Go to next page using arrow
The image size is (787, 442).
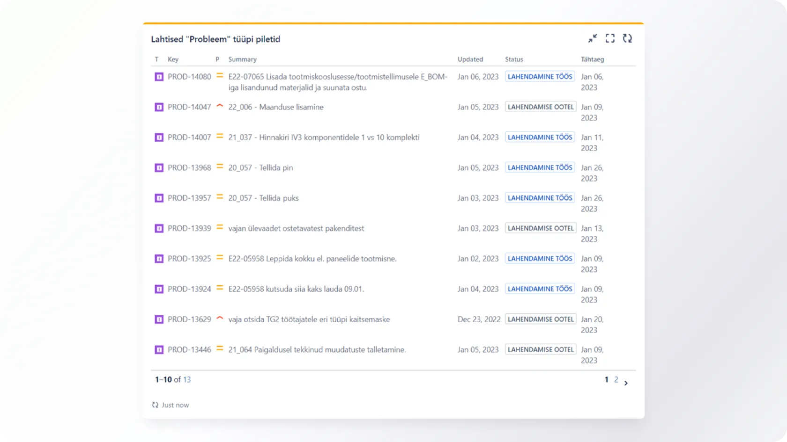pyautogui.click(x=626, y=383)
